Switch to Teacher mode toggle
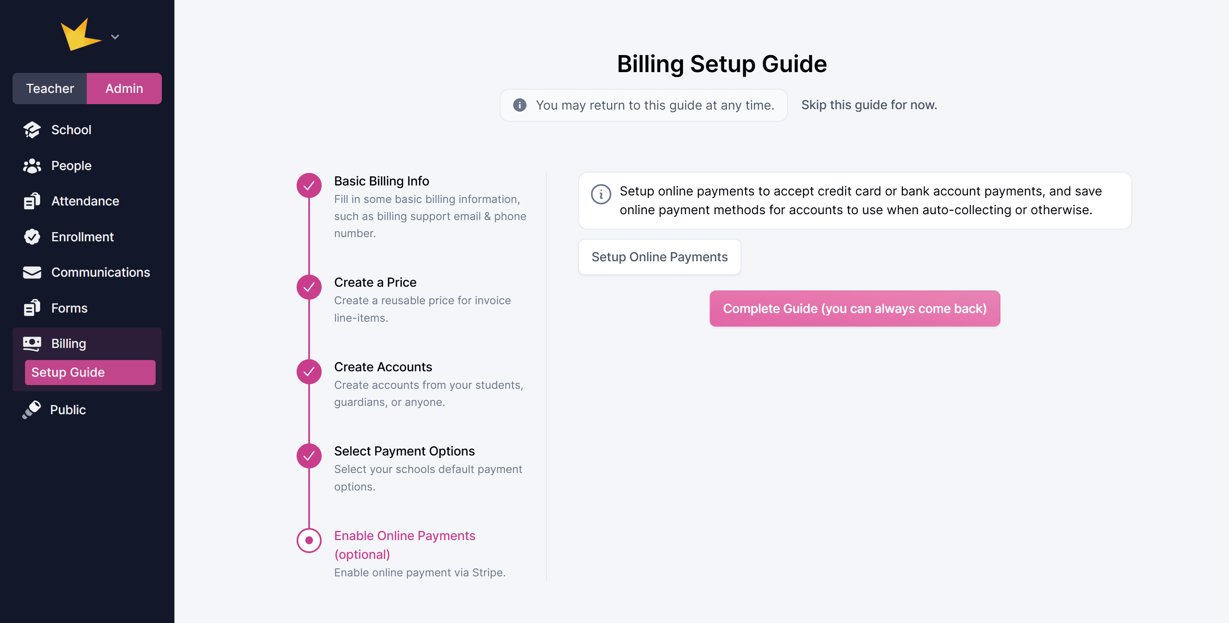The width and height of the screenshot is (1229, 623). (50, 89)
